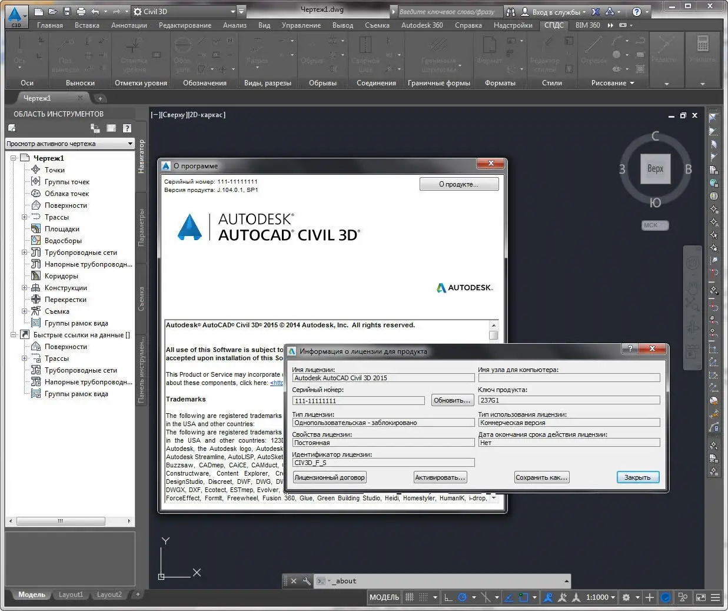Switch to the Layout1 tab
The height and width of the screenshot is (611, 728).
(x=71, y=595)
